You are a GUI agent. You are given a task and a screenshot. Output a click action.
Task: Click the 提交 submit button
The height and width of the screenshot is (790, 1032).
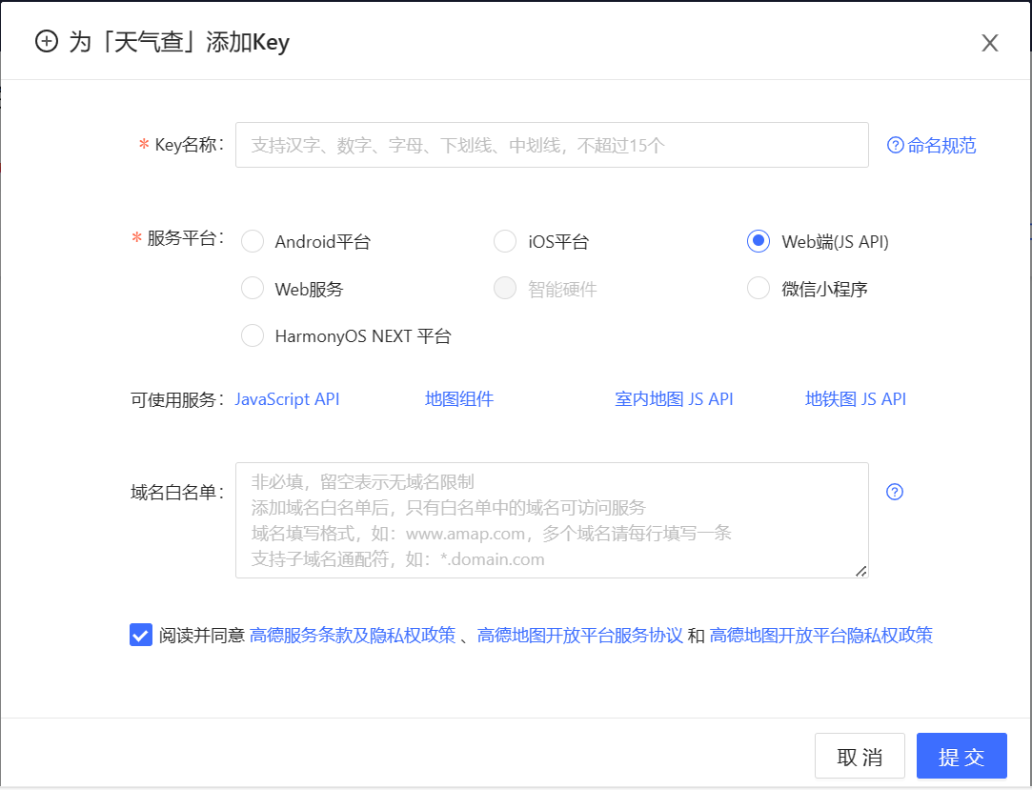pos(961,755)
